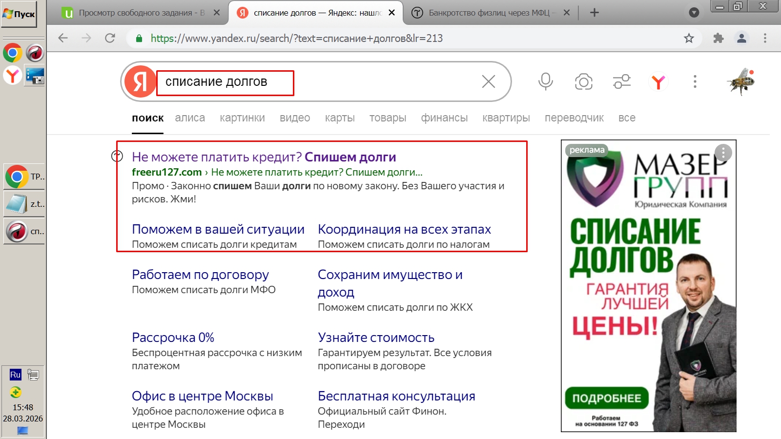
Task: Open the Yandex page three-dot menu
Action: pyautogui.click(x=695, y=81)
